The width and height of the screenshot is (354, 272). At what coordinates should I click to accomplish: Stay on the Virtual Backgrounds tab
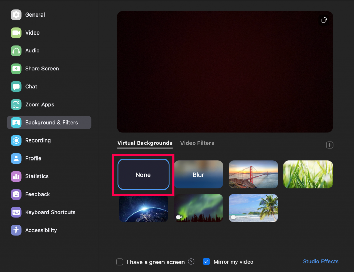pyautogui.click(x=145, y=143)
